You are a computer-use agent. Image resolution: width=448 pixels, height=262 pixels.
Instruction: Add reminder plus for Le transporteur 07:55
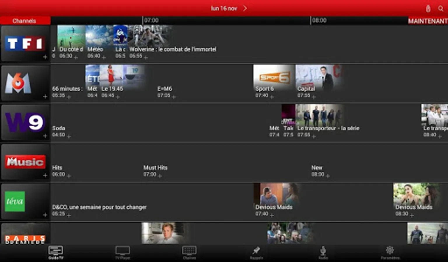coord(314,136)
